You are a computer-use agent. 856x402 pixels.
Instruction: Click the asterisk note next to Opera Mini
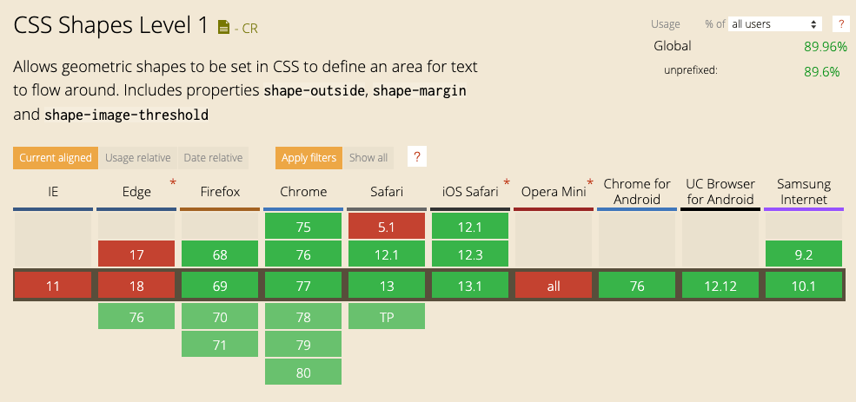[x=590, y=182]
